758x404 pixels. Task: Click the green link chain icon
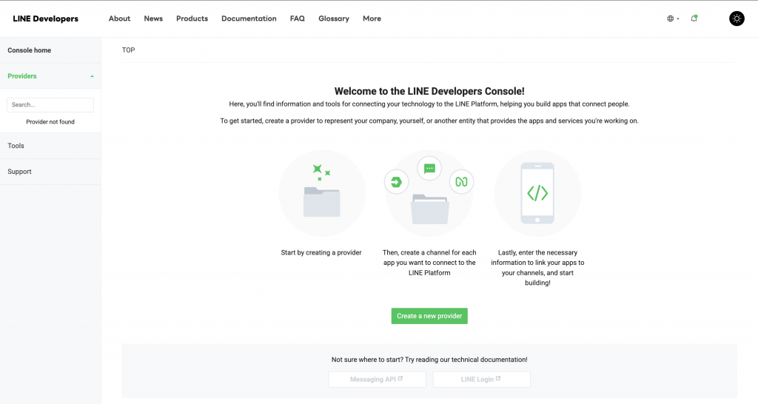[462, 182]
